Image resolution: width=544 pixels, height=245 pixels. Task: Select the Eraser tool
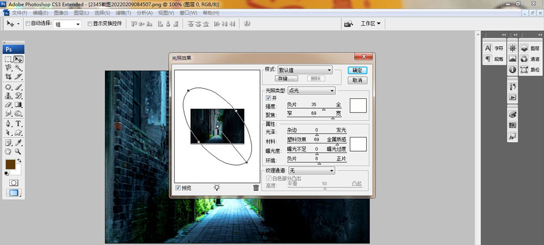[9, 104]
